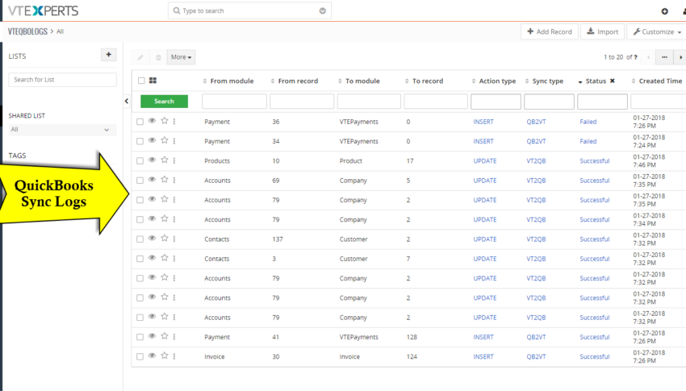Image resolution: width=686 pixels, height=391 pixels.
Task: Check the Invoice 30 row checkbox
Action: [140, 357]
